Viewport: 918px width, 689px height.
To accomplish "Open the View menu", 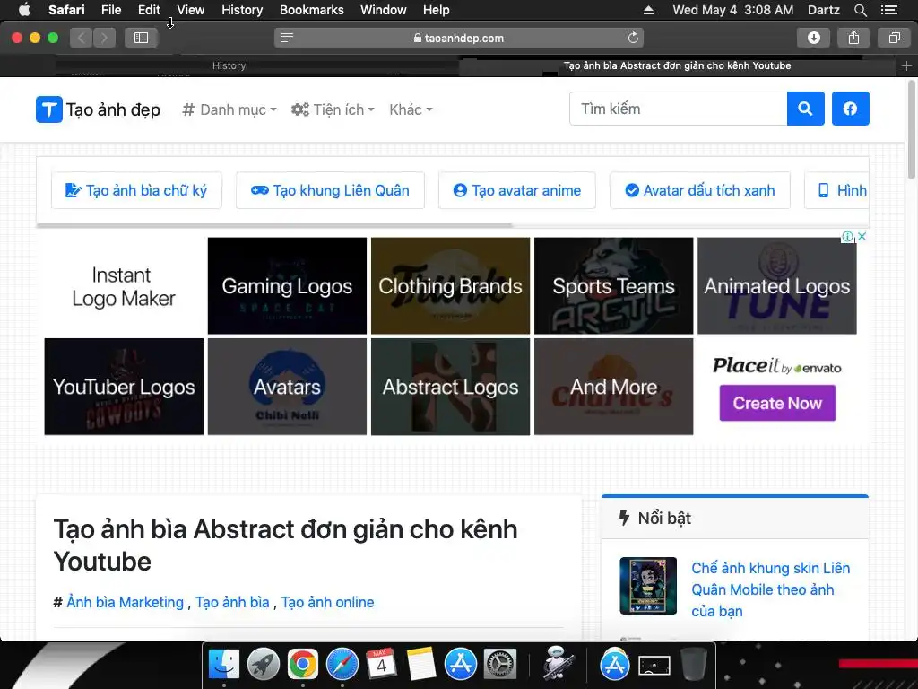I will click(x=191, y=10).
